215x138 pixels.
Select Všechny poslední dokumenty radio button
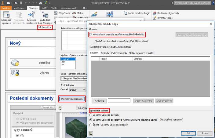click(x=17, y=123)
